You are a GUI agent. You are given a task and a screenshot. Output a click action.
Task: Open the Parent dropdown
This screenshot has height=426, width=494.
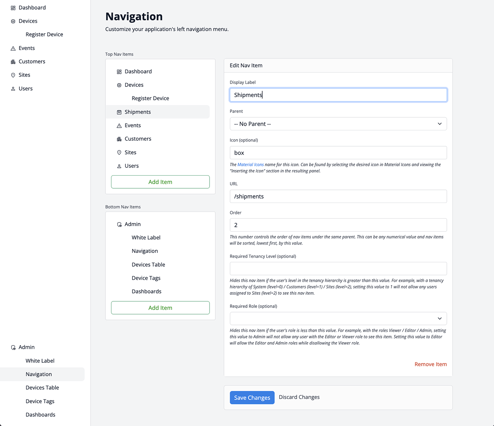point(338,124)
